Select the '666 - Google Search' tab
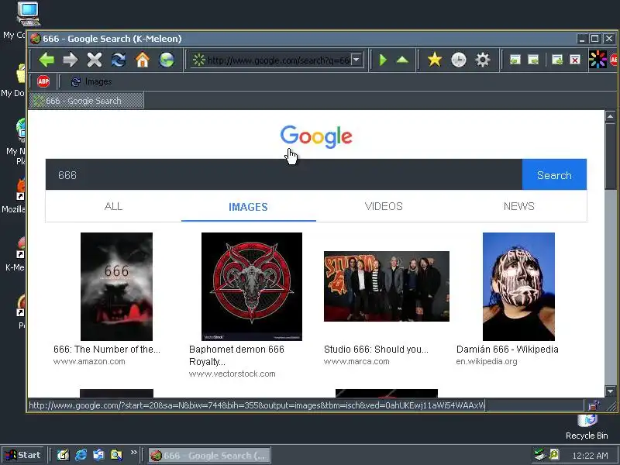Screen dimensions: 620x465 (86, 101)
